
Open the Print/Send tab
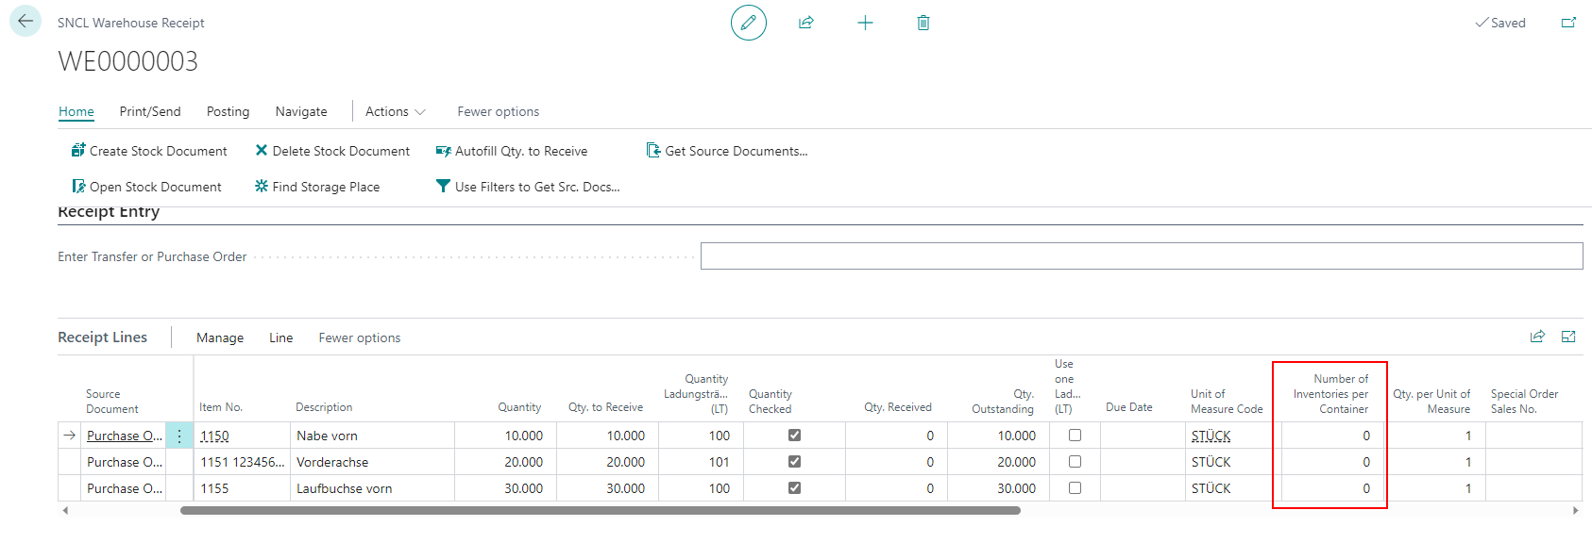click(150, 111)
